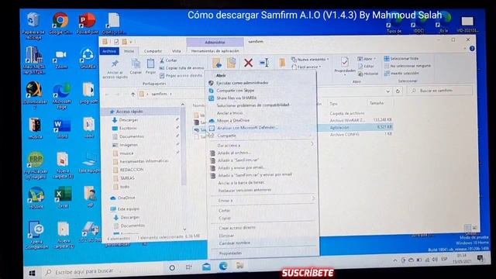Click the Cambiar nombre ribbon icon

pyautogui.click(x=264, y=63)
